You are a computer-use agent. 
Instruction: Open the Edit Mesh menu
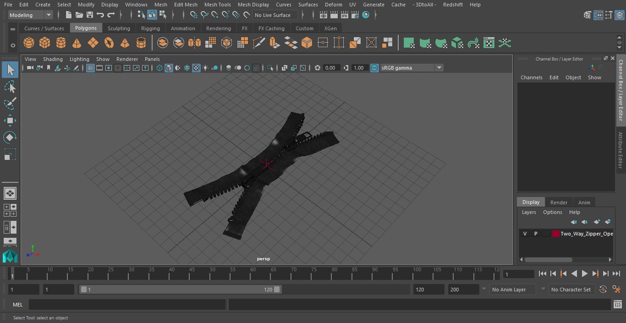pos(186,5)
